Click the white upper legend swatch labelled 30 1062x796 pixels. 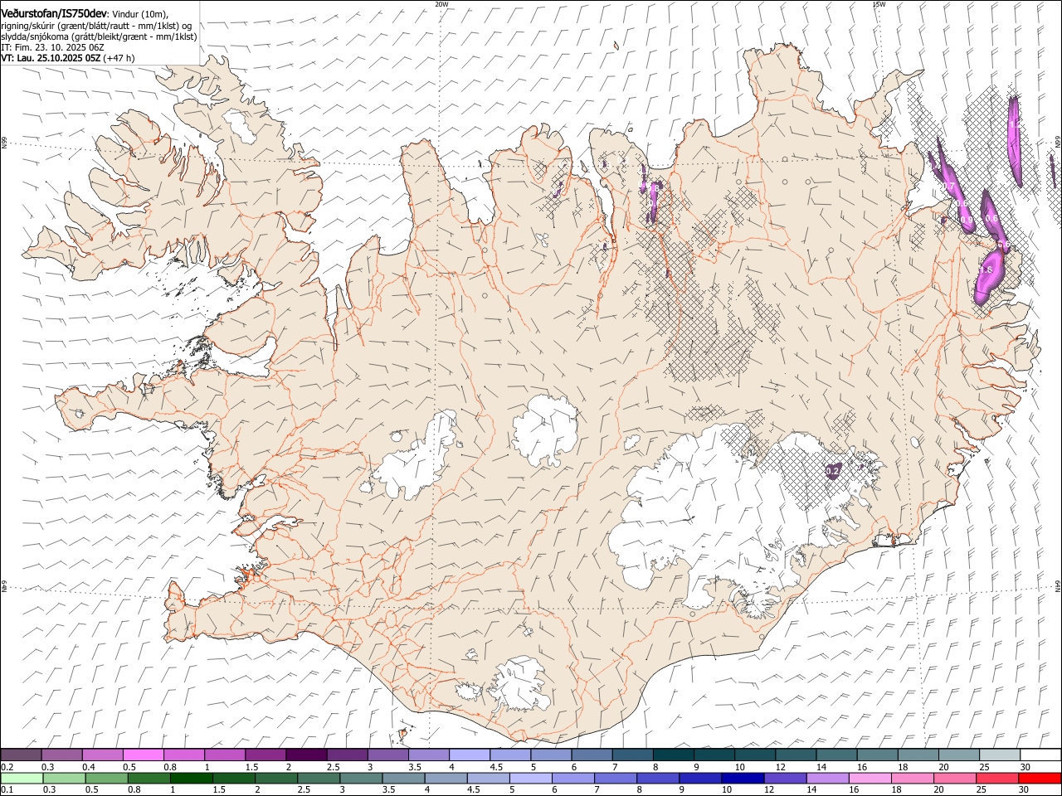(1039, 755)
